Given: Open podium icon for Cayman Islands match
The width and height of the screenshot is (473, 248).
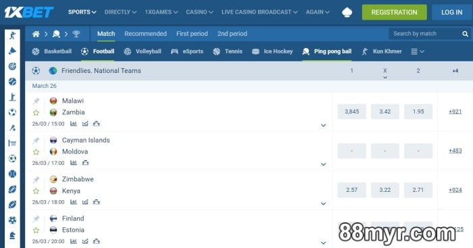Looking at the screenshot, I should click(x=85, y=163).
